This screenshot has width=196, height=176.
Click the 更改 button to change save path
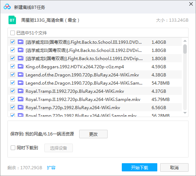pyautogui.click(x=93, y=134)
